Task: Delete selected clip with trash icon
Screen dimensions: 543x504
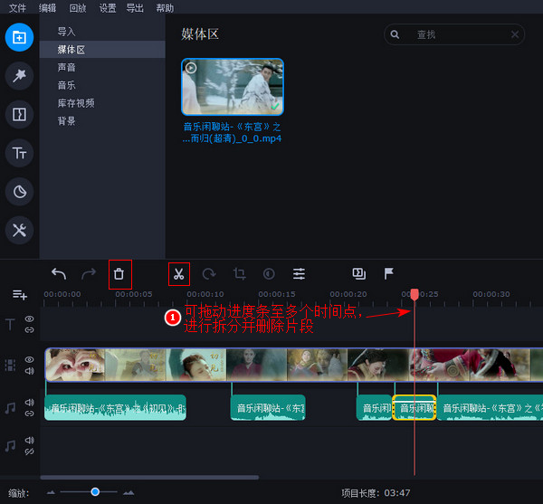Action: (119, 274)
